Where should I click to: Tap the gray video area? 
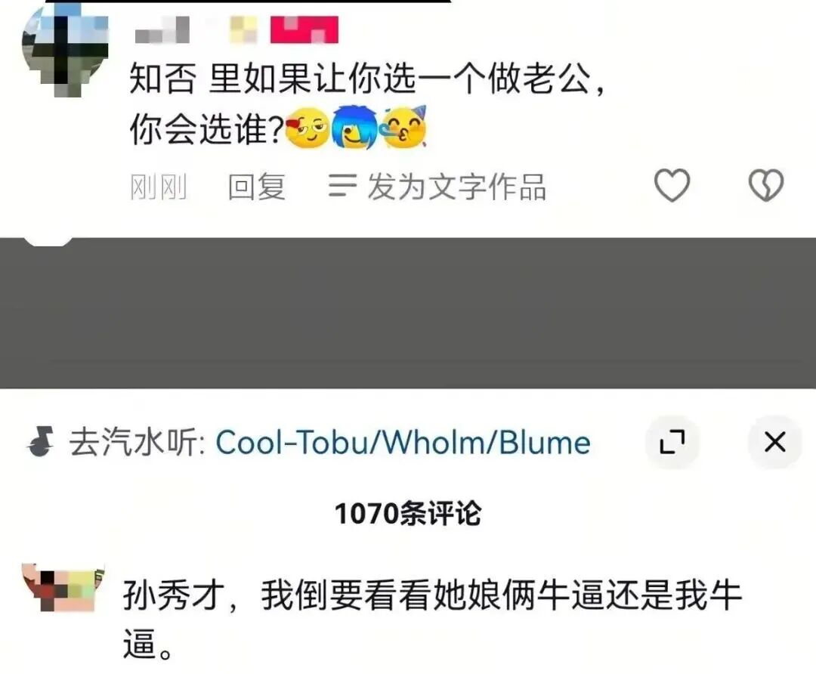coord(408,313)
